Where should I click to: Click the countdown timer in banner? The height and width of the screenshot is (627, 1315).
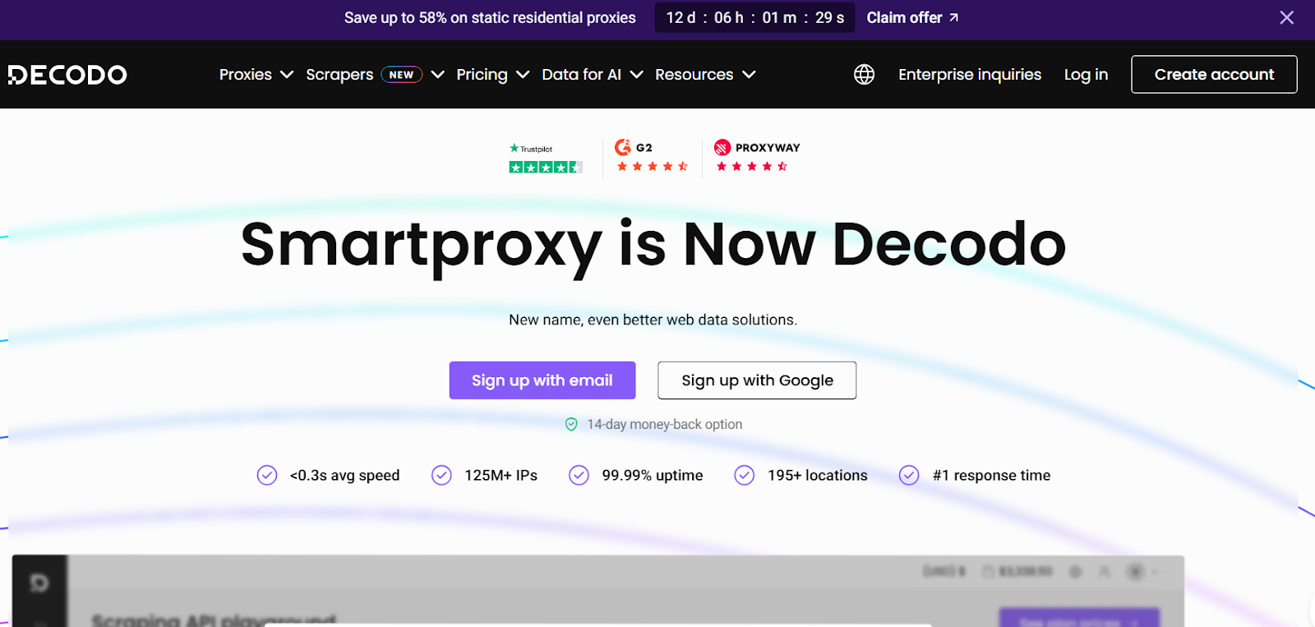pos(754,17)
